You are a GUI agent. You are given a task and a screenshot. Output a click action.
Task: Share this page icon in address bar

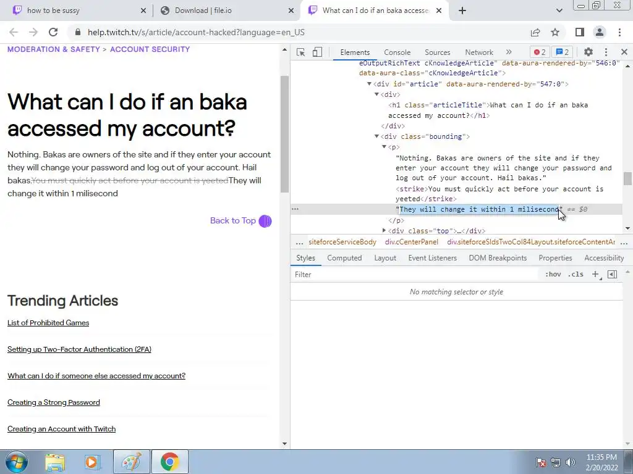pyautogui.click(x=535, y=32)
